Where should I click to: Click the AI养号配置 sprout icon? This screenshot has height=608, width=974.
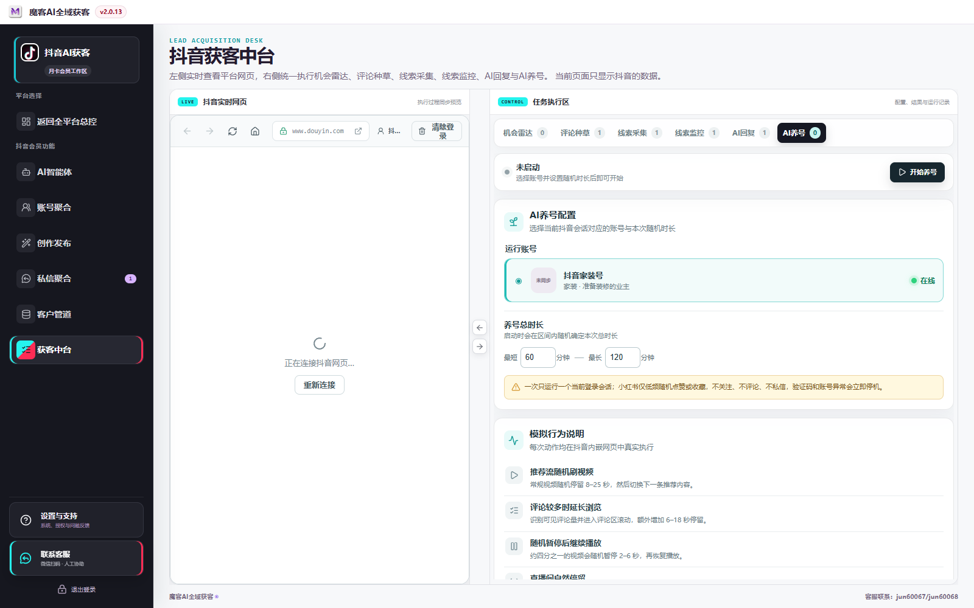click(514, 222)
